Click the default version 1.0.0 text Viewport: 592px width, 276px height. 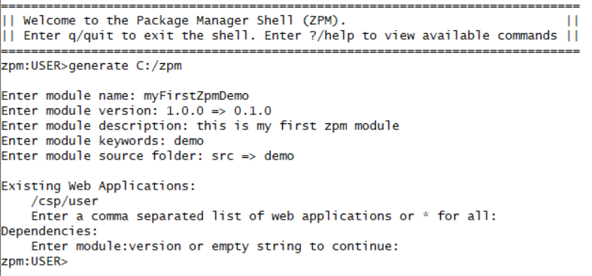(x=185, y=111)
